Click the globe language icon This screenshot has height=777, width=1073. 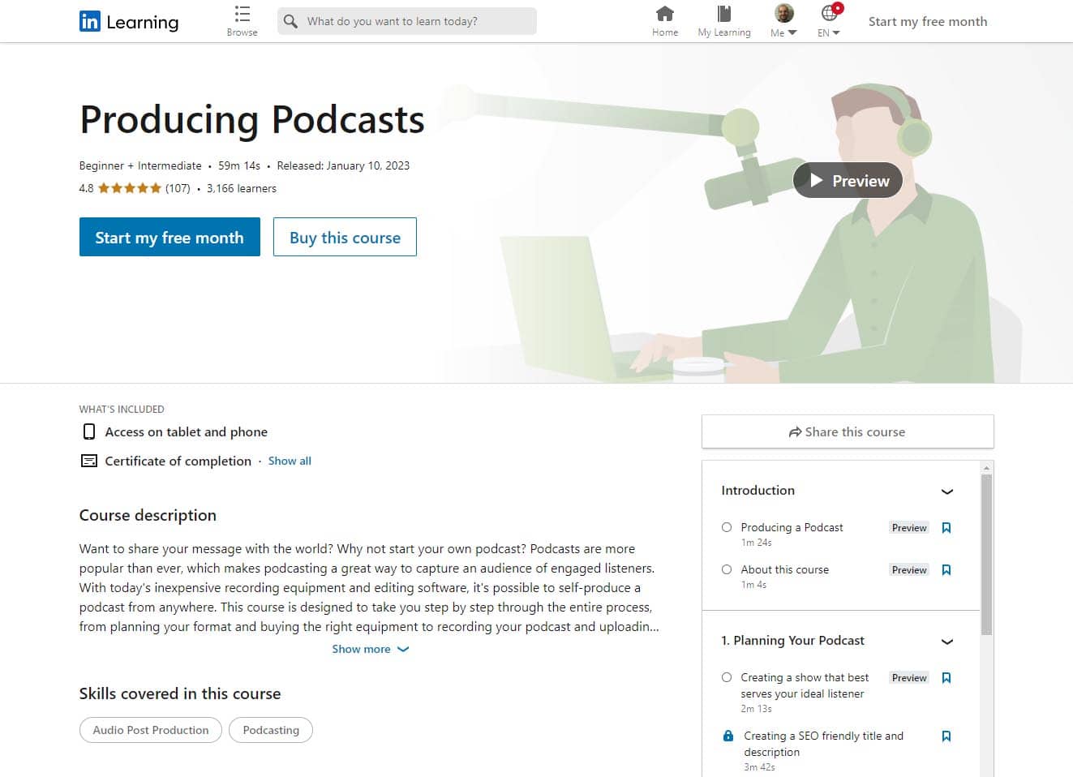(829, 13)
